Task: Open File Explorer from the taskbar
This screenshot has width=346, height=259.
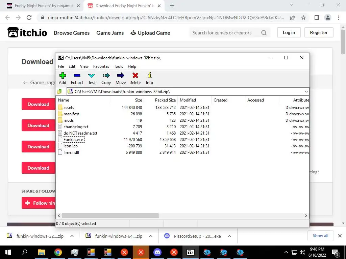Action: coord(41,252)
